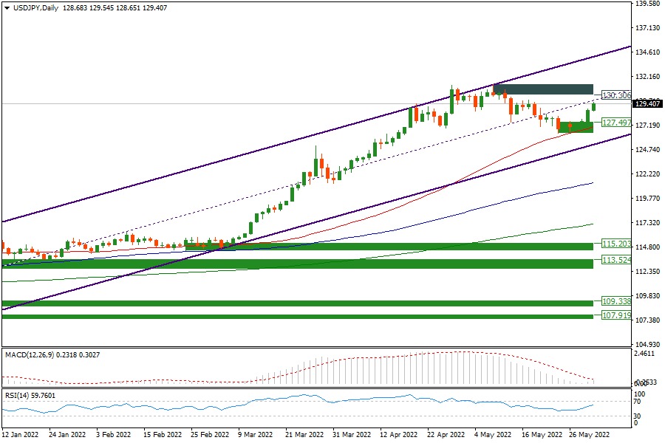Click the 26 May 2022 date label
Image resolution: width=665 pixels, height=443 pixels.
point(589,435)
